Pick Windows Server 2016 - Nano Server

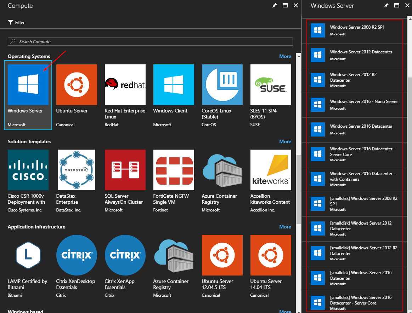[x=355, y=105]
